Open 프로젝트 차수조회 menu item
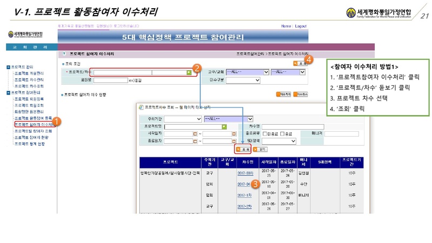Screen dimensions: 432x243 (x=29, y=86)
